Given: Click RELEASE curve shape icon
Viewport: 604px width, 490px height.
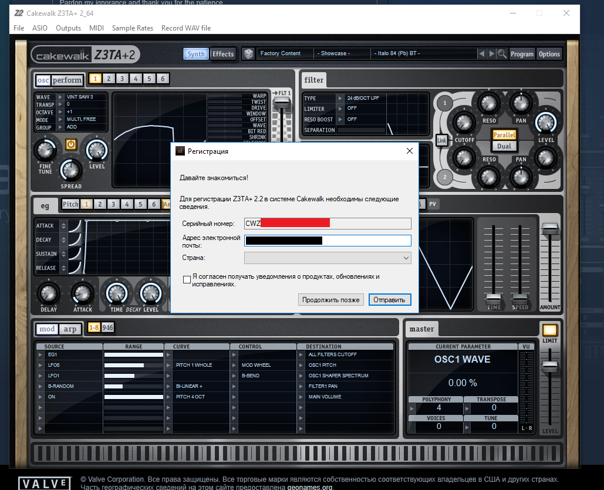Looking at the screenshot, I should tap(75, 268).
